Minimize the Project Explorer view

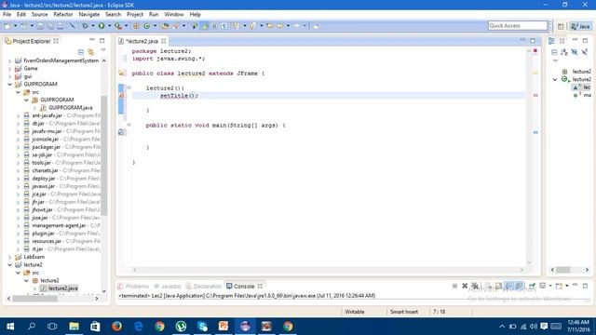[x=92, y=40]
